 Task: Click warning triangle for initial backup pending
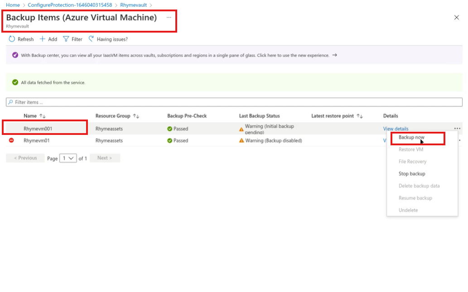pos(241,129)
